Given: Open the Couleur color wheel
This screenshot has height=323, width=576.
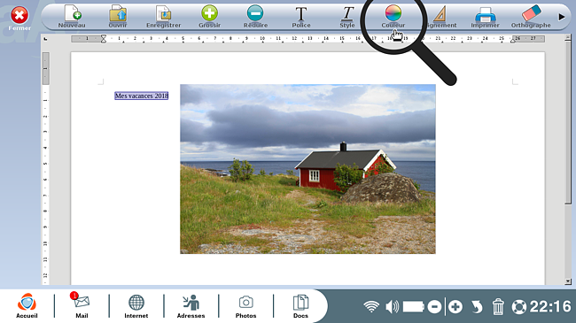Looking at the screenshot, I should click(x=393, y=13).
